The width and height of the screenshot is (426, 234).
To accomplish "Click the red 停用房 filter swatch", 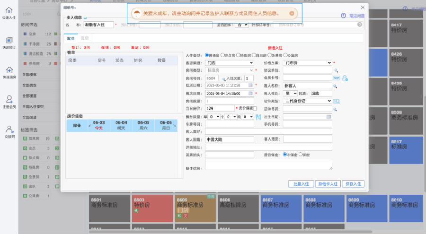I will [x=25, y=63].
